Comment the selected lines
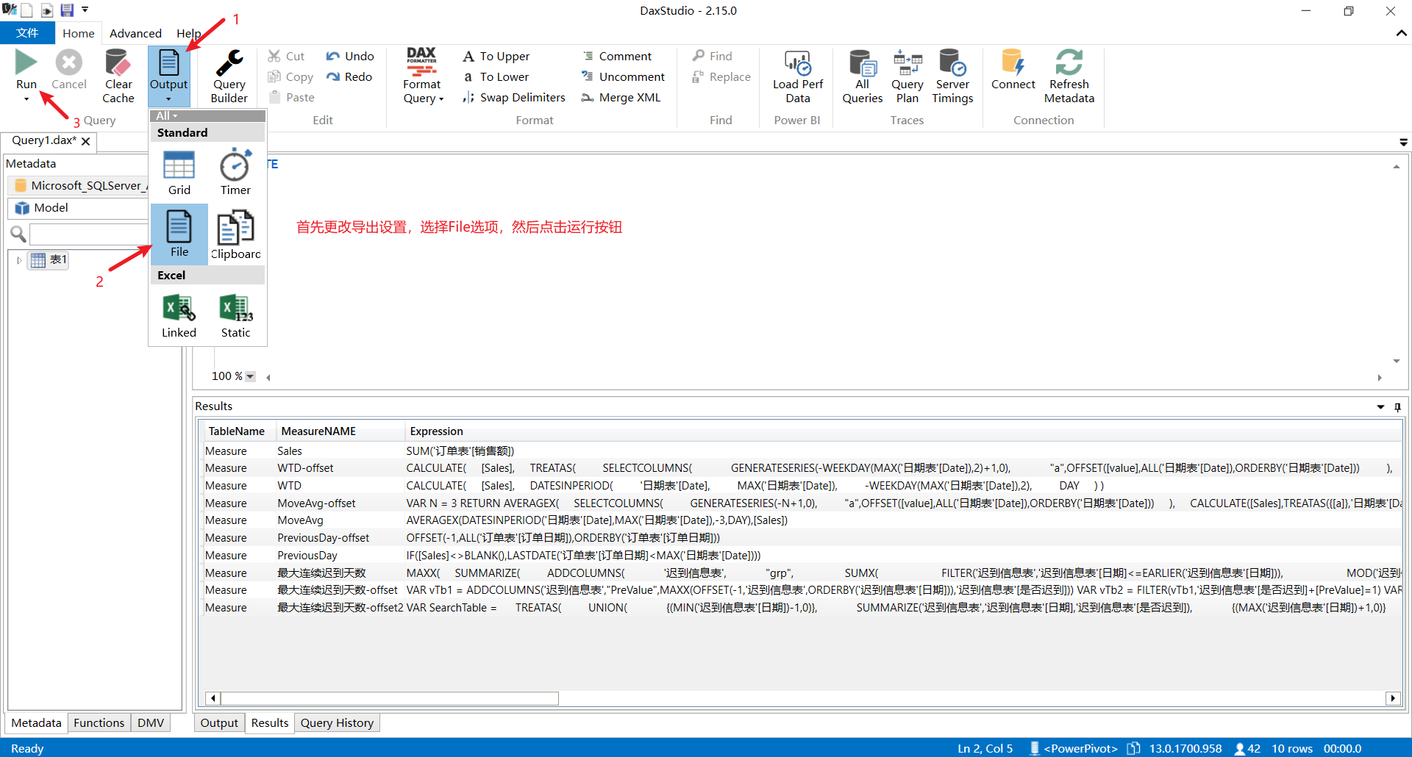The image size is (1412, 757). coord(616,56)
